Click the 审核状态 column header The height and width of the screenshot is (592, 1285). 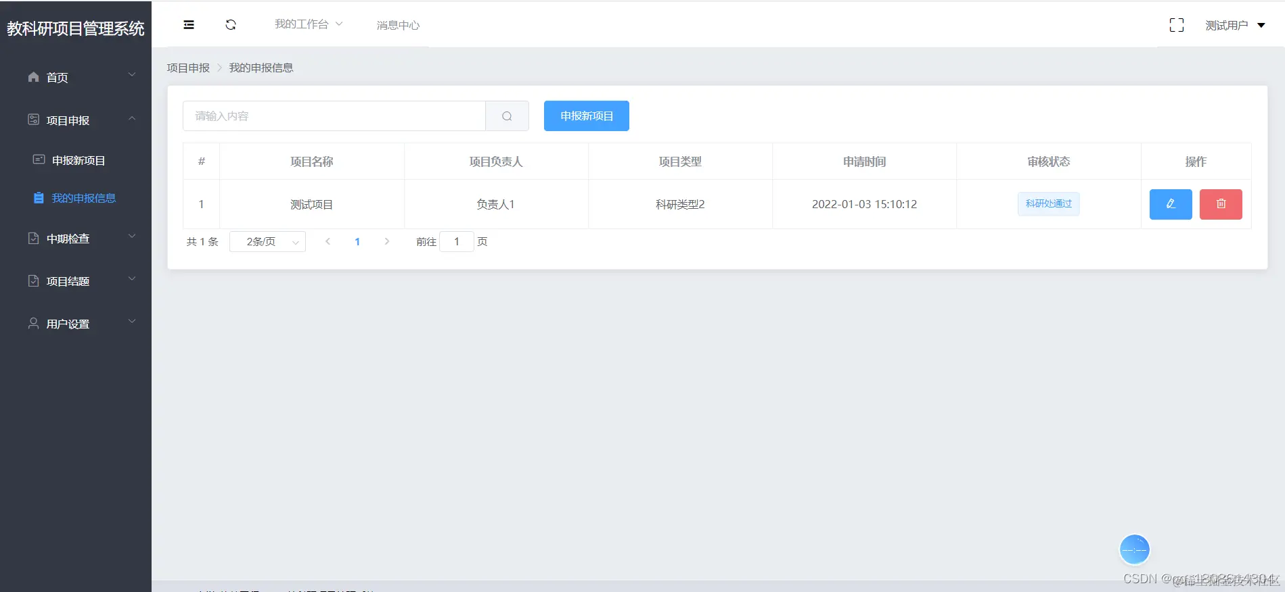click(1049, 162)
